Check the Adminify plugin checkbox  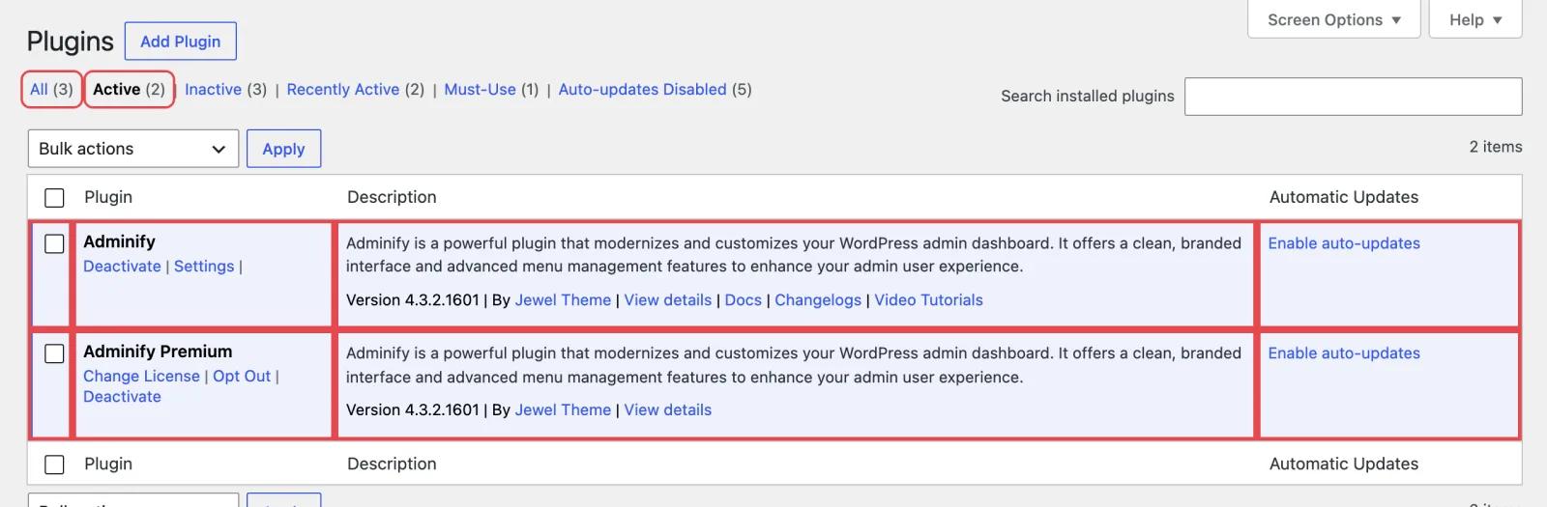(55, 243)
